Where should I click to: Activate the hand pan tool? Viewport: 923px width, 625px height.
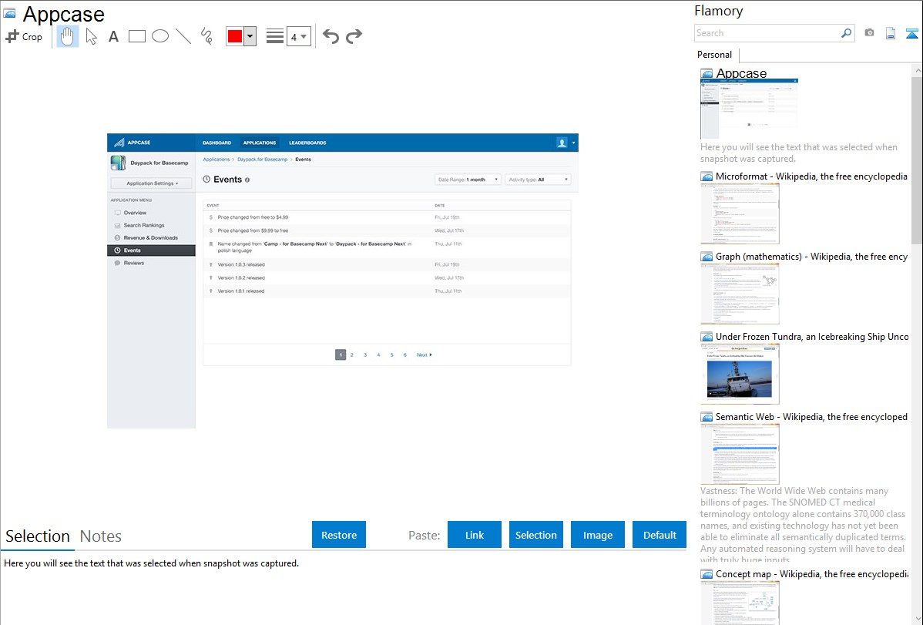[x=68, y=36]
